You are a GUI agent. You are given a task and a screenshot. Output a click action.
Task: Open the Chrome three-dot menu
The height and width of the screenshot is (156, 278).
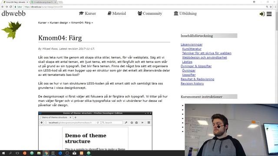pyautogui.click(x=275, y=7)
